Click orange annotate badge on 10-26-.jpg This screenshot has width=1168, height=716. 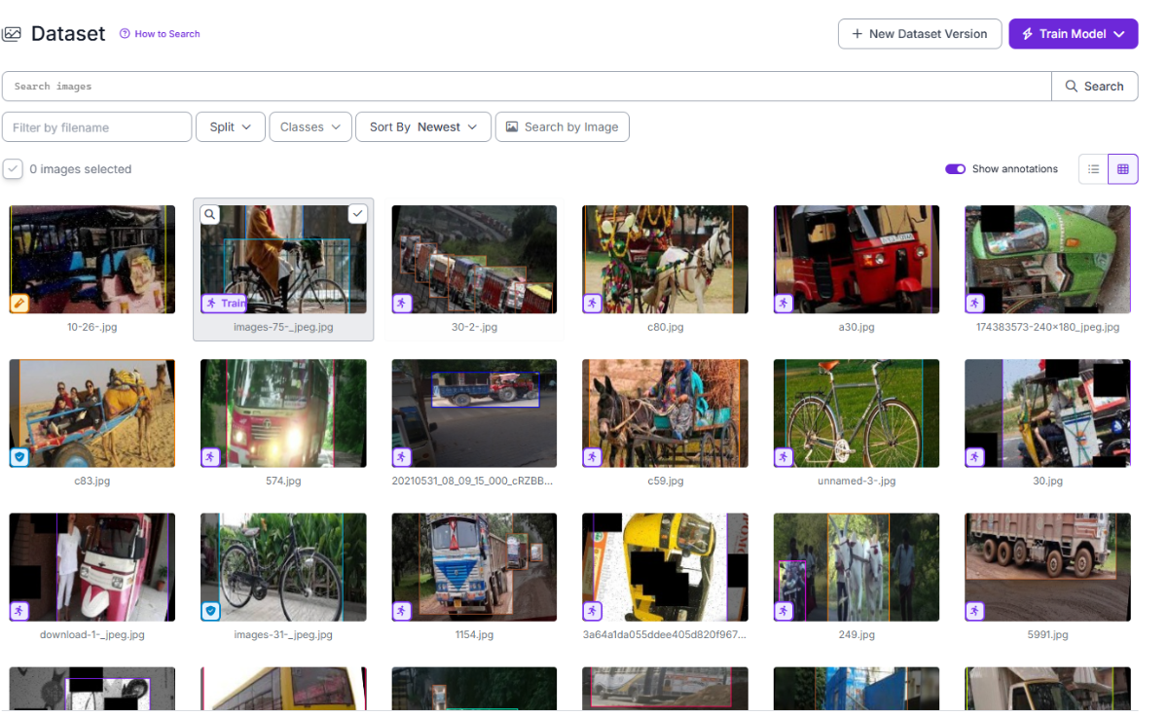tap(18, 304)
